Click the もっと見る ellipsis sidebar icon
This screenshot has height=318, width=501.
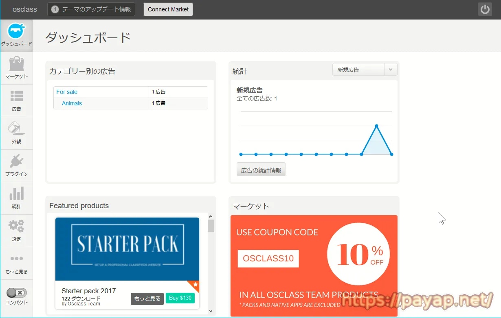(x=16, y=263)
